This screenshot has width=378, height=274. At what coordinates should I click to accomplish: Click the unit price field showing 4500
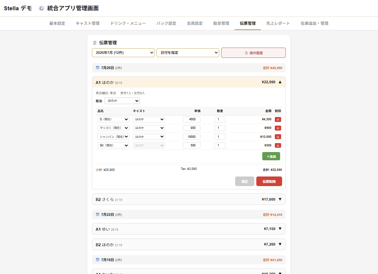coord(191,119)
